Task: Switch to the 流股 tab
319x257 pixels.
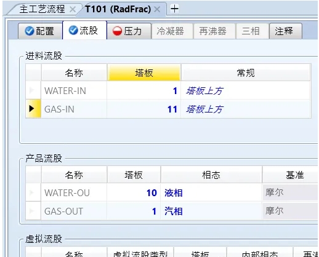Action: tap(84, 30)
